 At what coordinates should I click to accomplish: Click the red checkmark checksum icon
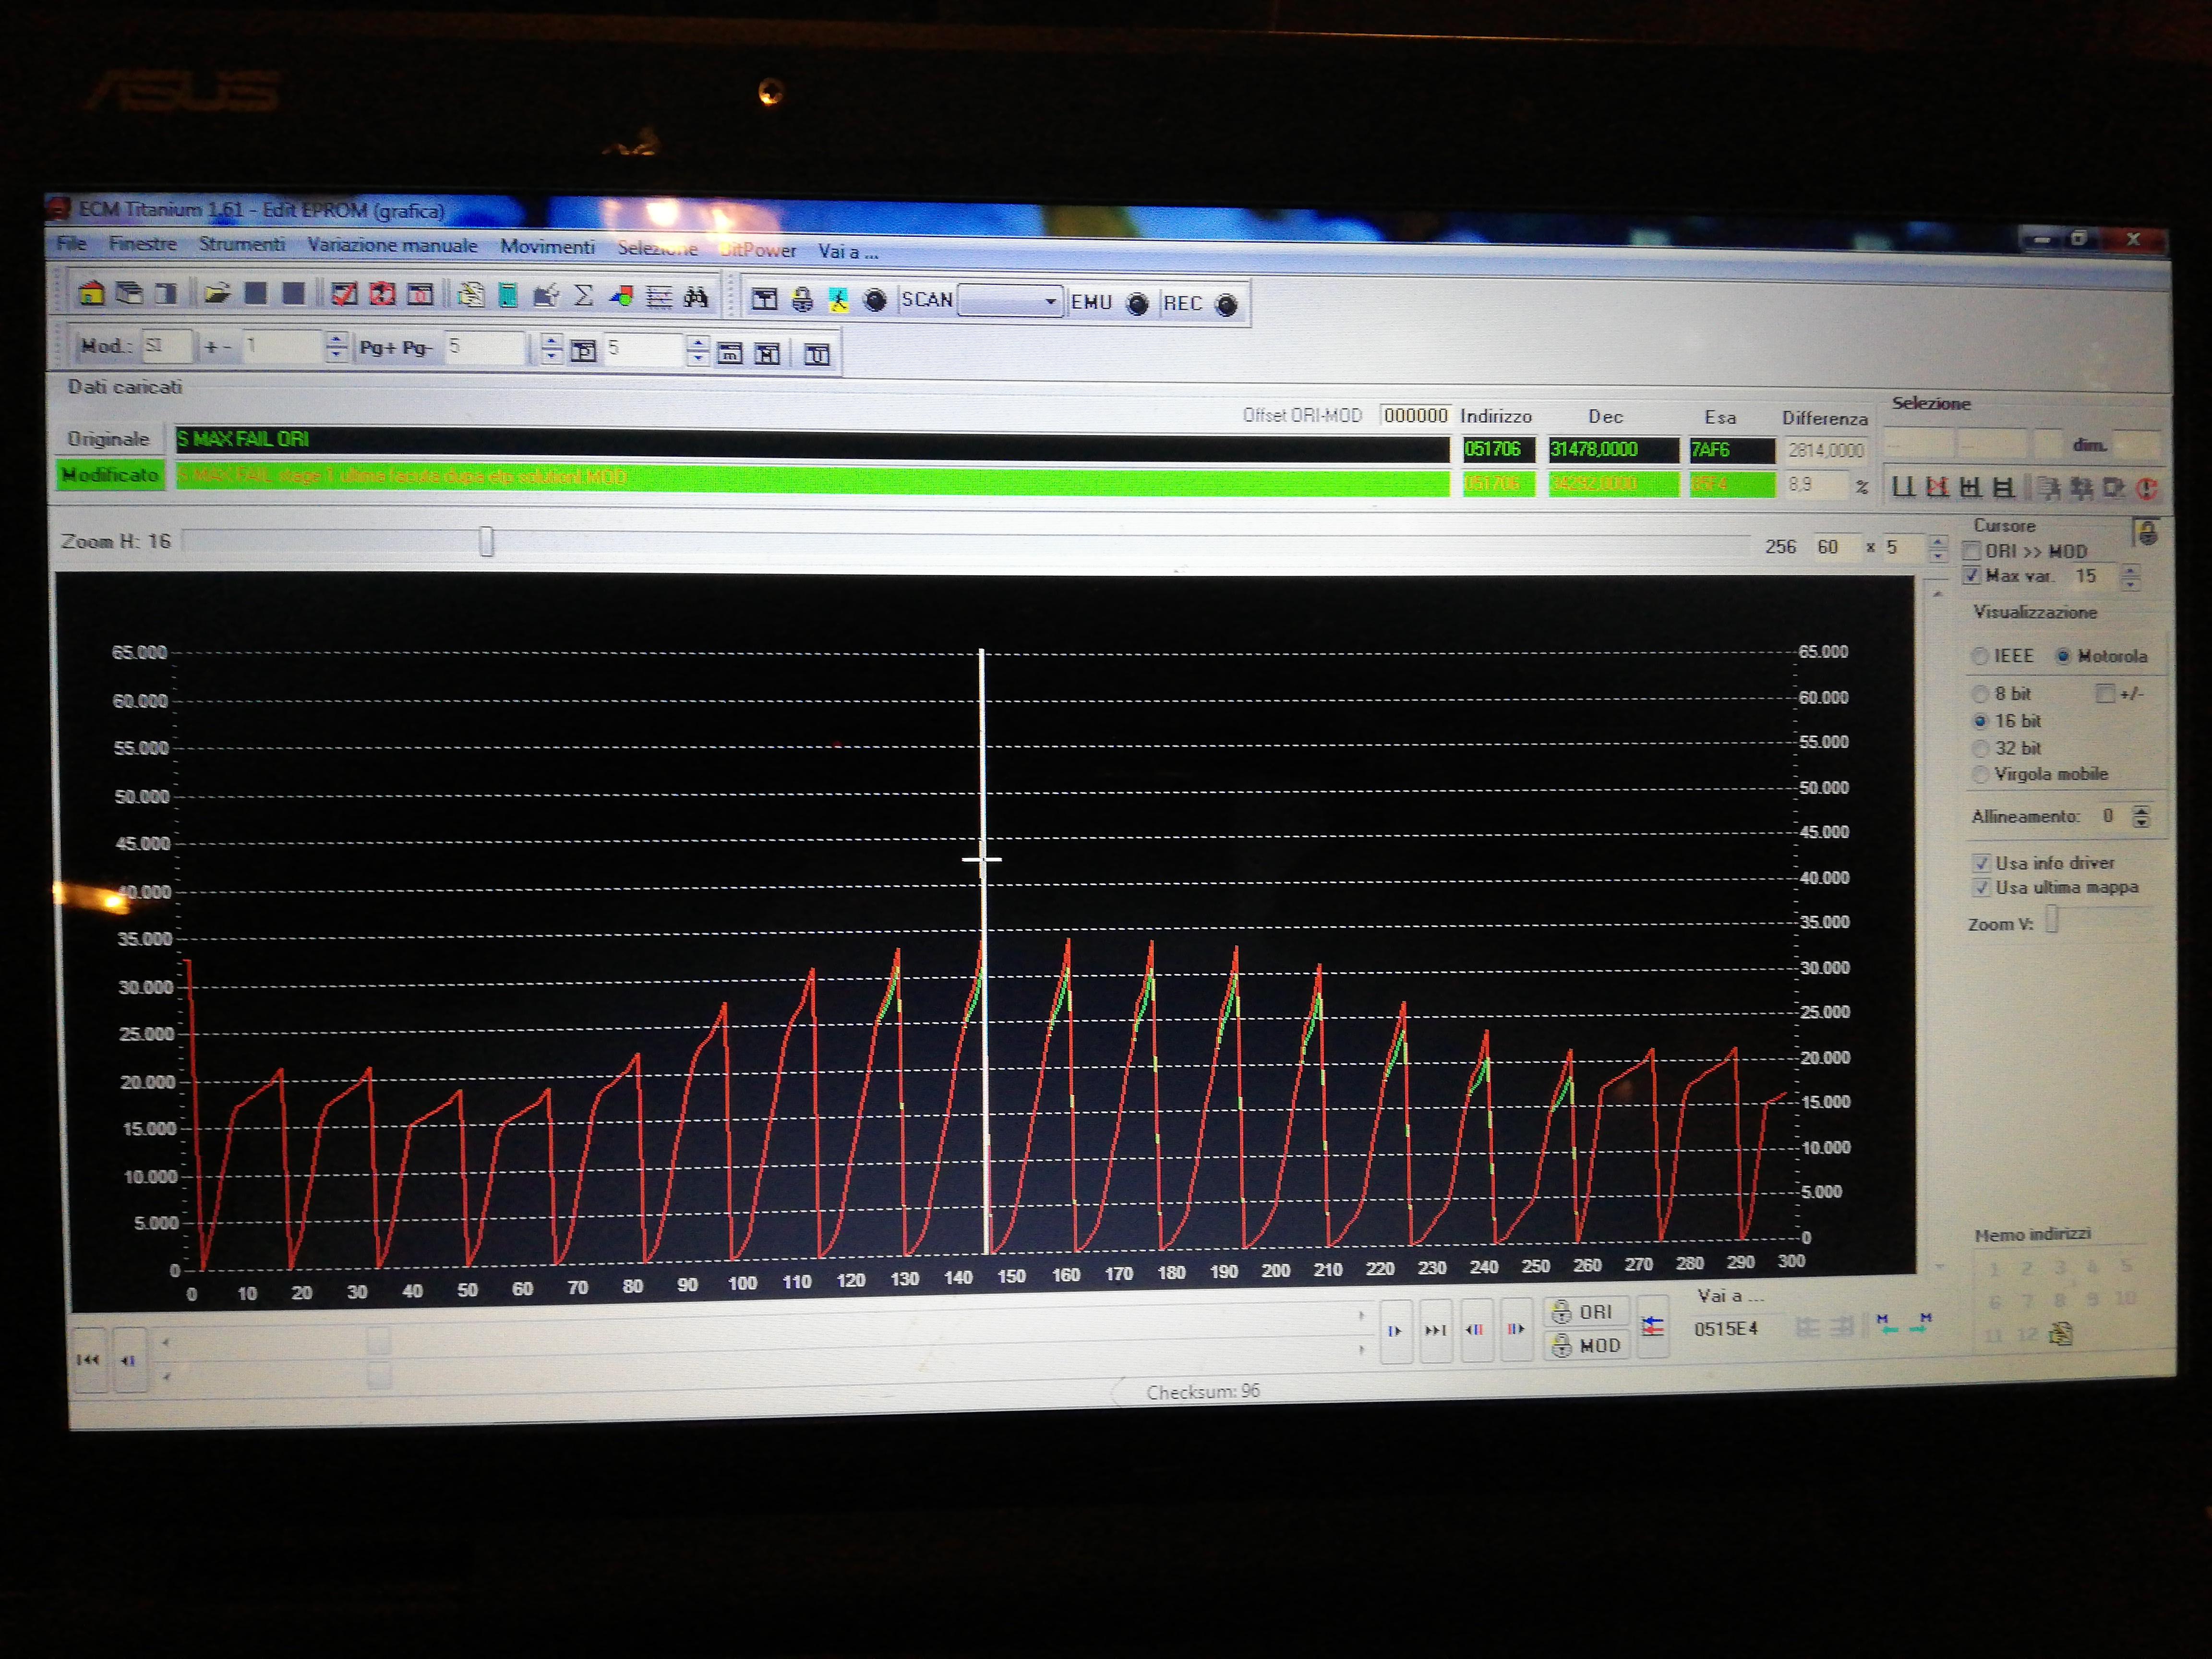344,294
